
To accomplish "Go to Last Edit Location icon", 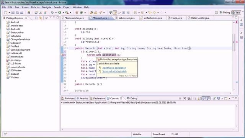I will point(150,13).
